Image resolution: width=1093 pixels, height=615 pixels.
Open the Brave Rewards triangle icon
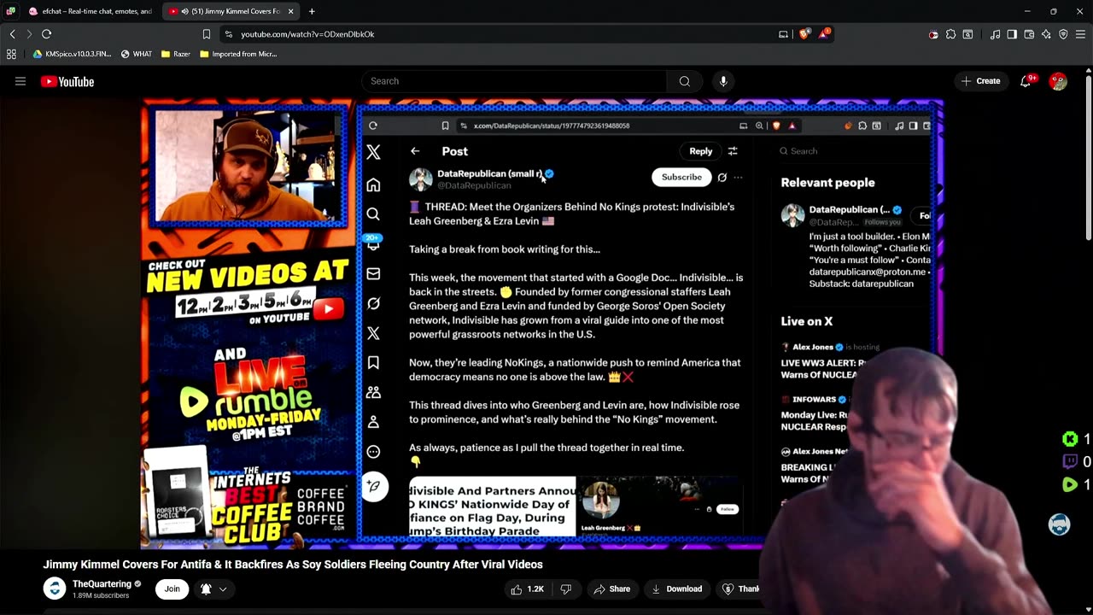(x=824, y=34)
